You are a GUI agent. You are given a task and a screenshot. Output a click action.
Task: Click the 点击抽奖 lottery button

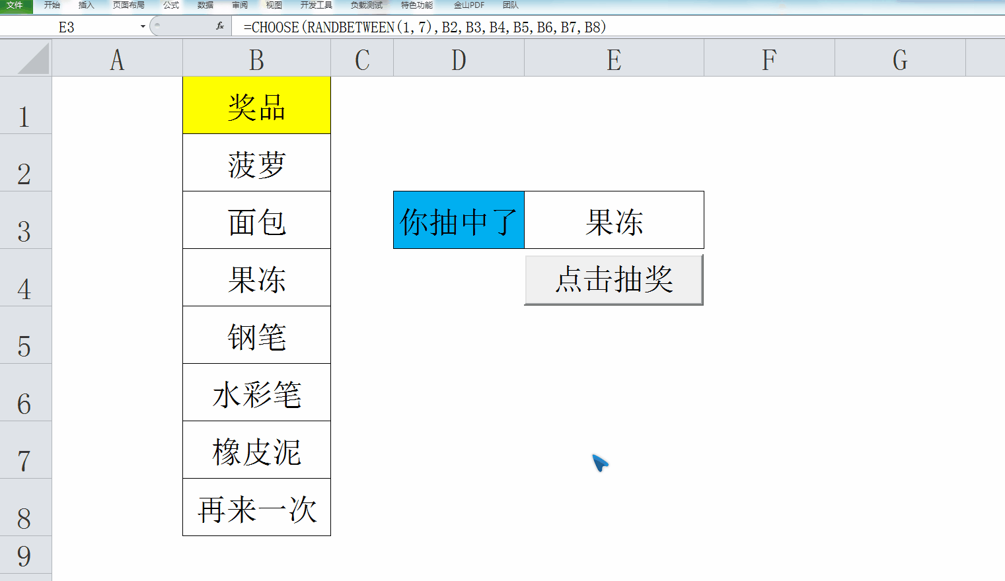pyautogui.click(x=613, y=279)
